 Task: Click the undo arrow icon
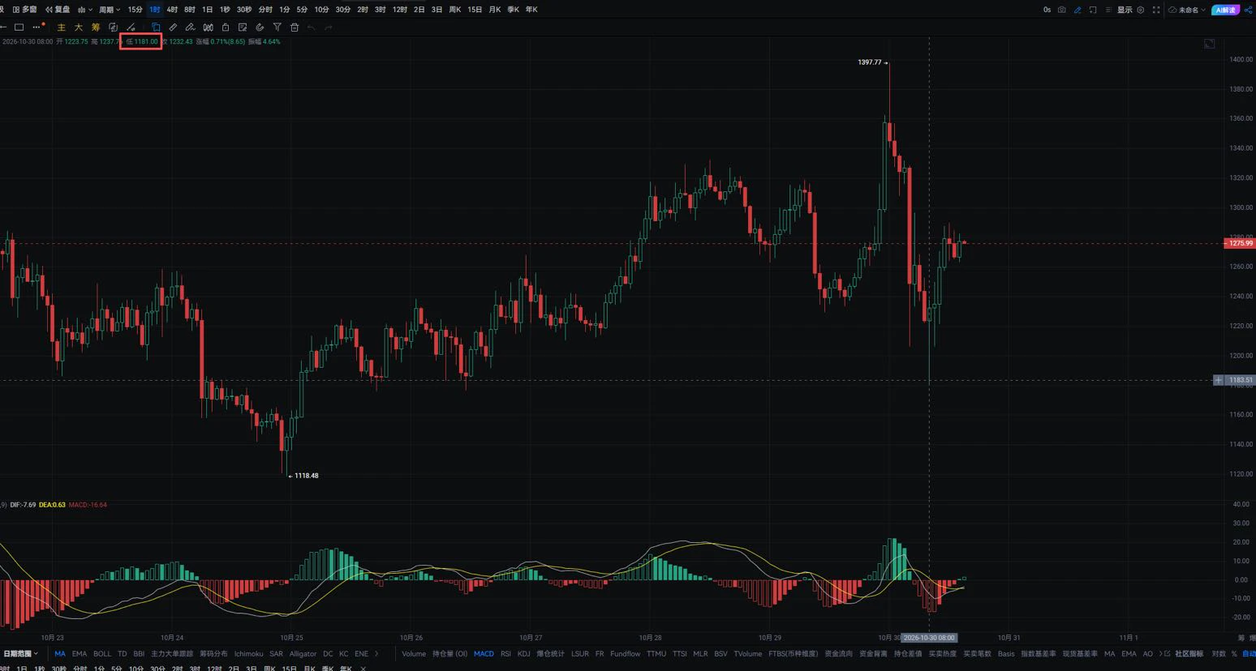312,28
